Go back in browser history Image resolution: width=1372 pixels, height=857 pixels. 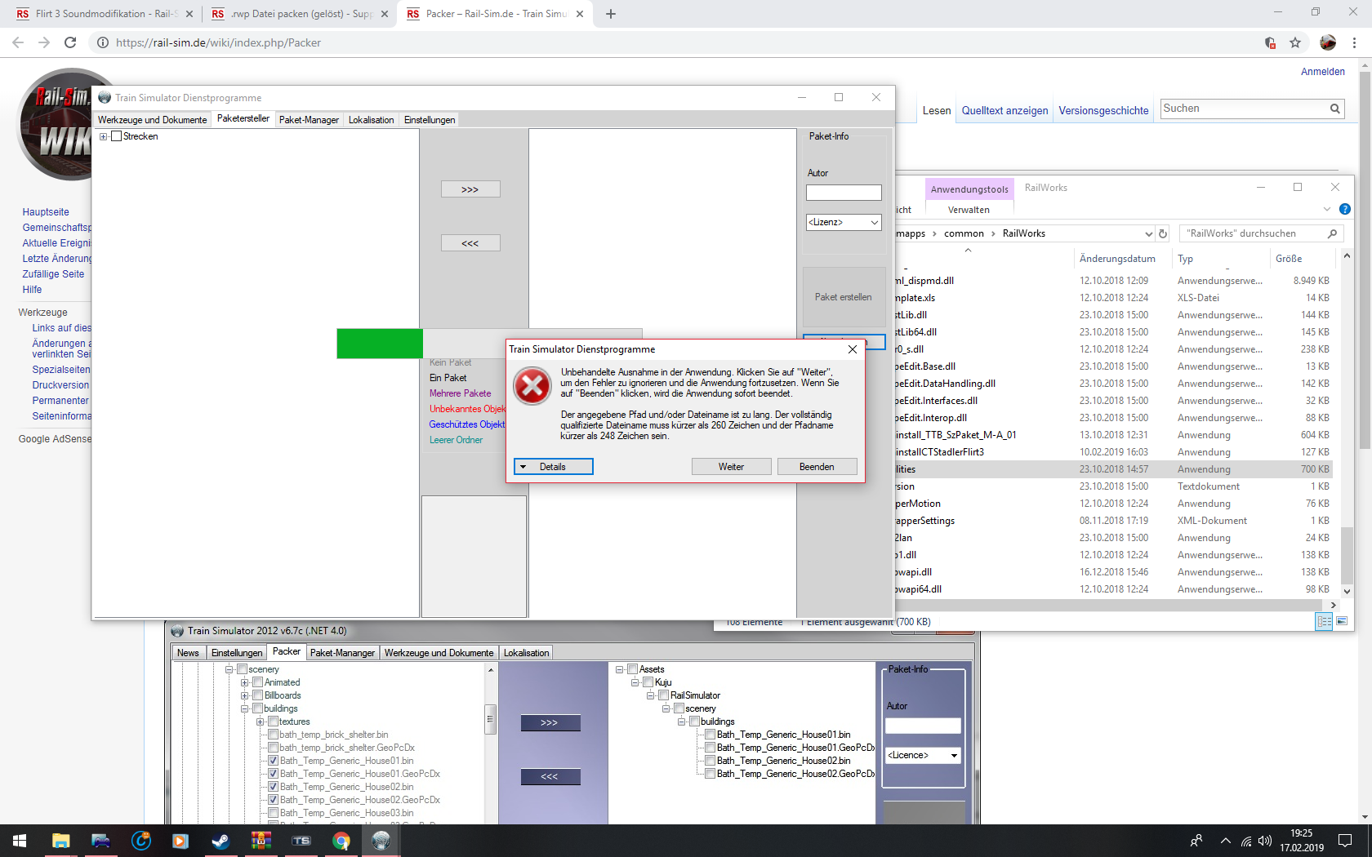[x=18, y=42]
